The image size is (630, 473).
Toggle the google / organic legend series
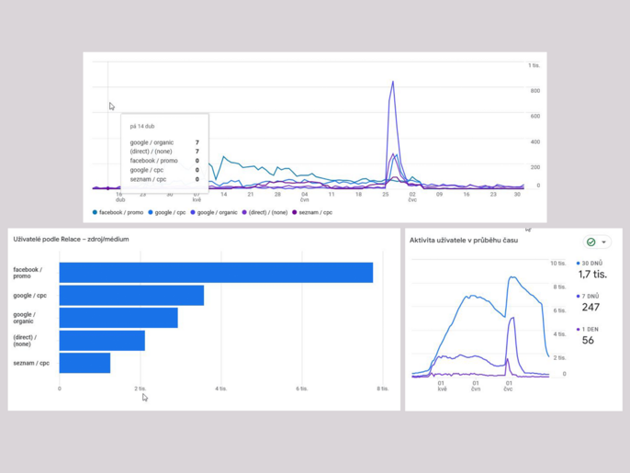point(217,212)
